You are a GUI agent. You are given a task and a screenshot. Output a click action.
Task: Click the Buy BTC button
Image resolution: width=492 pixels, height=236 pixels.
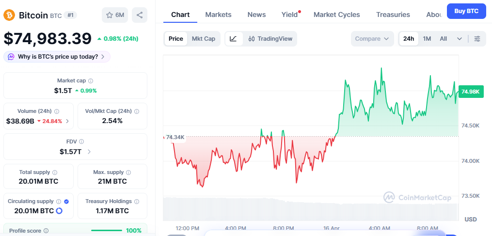pos(466,11)
